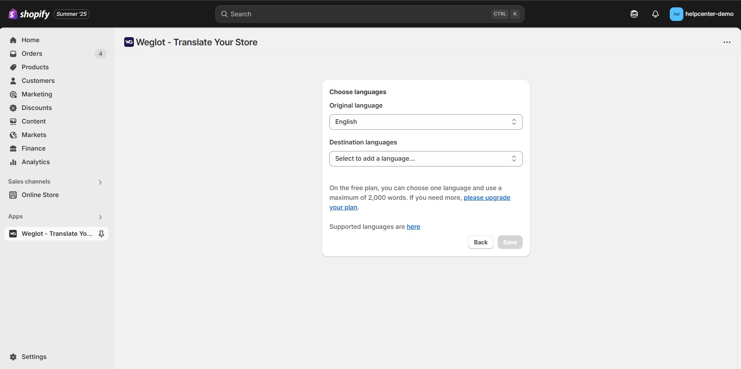The height and width of the screenshot is (369, 741).
Task: Open the Products page
Action: (35, 67)
